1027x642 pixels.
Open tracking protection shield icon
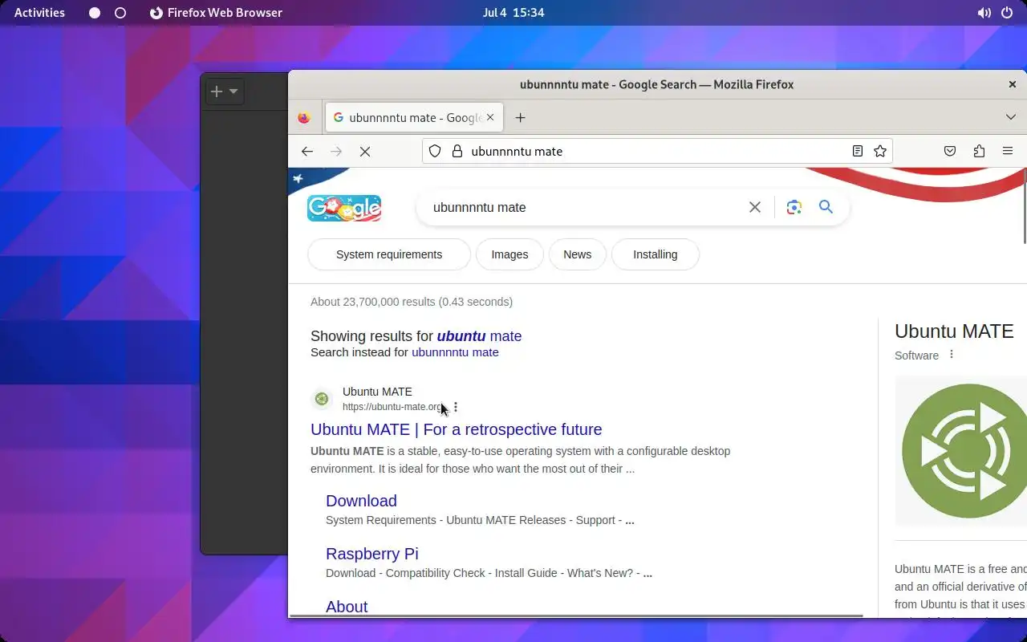point(435,151)
